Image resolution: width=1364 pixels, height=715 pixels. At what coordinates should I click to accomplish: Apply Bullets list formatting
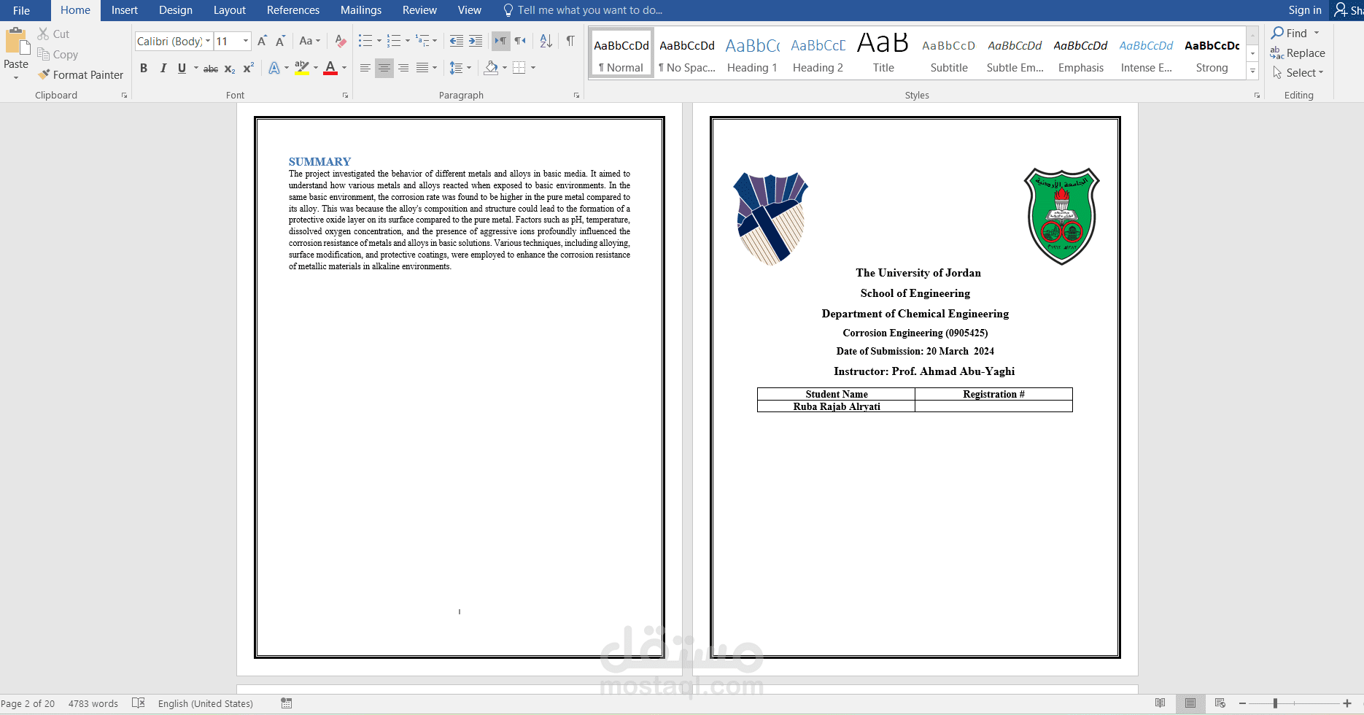(365, 41)
